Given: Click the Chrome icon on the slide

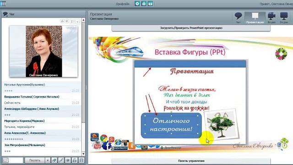Looking at the screenshot, I should tap(104, 138).
